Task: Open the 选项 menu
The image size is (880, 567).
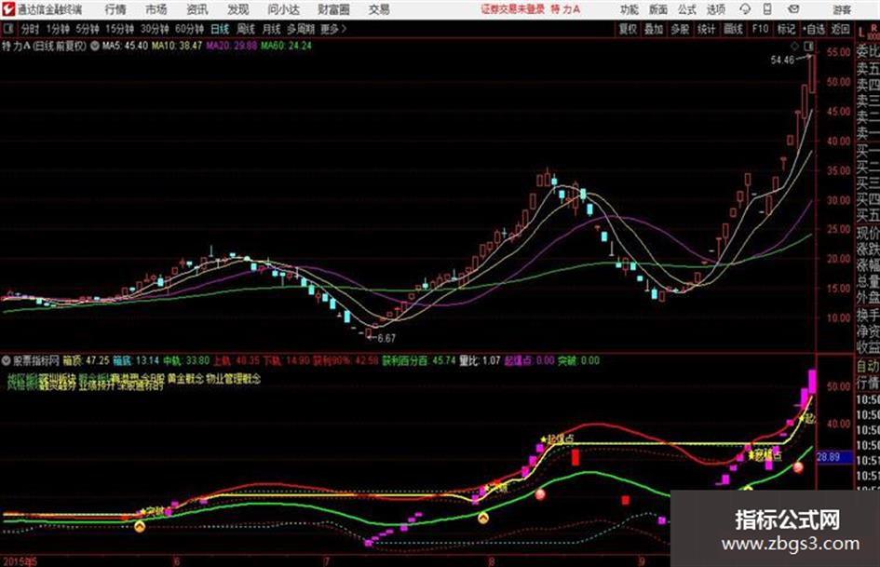Action: pos(715,9)
